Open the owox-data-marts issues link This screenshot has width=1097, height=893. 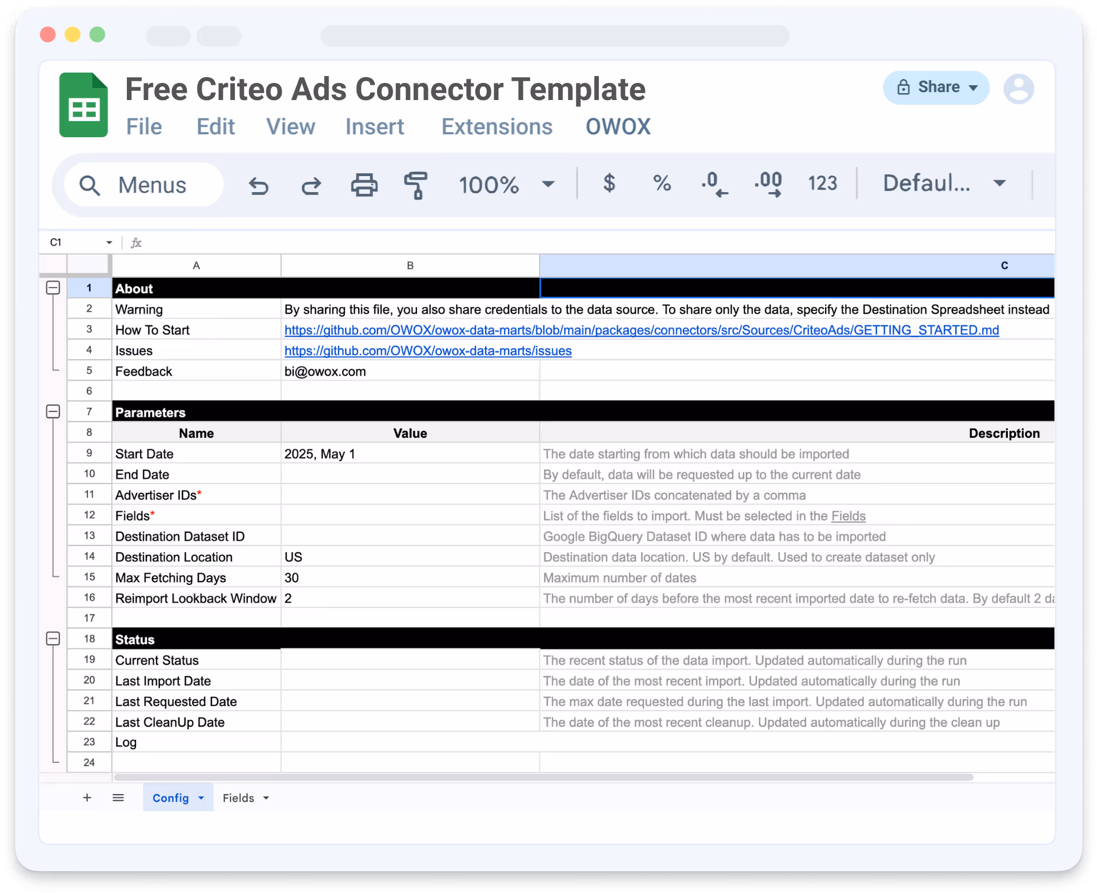click(428, 350)
